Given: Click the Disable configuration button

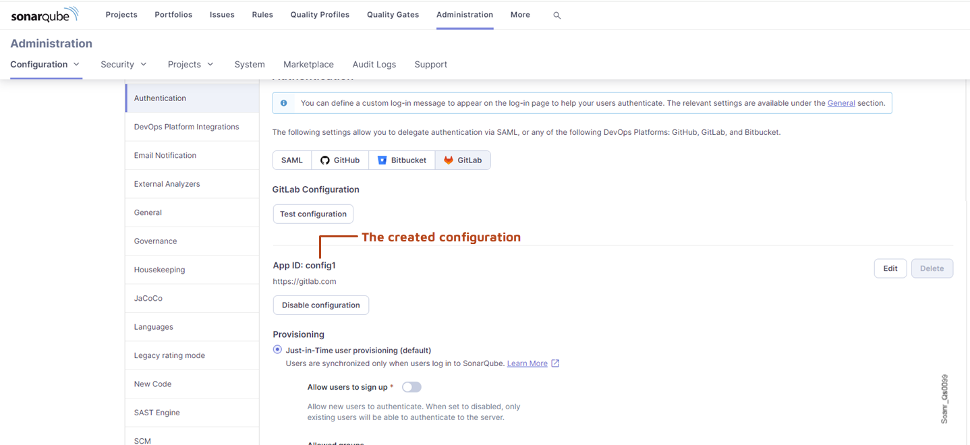Looking at the screenshot, I should pyautogui.click(x=320, y=305).
